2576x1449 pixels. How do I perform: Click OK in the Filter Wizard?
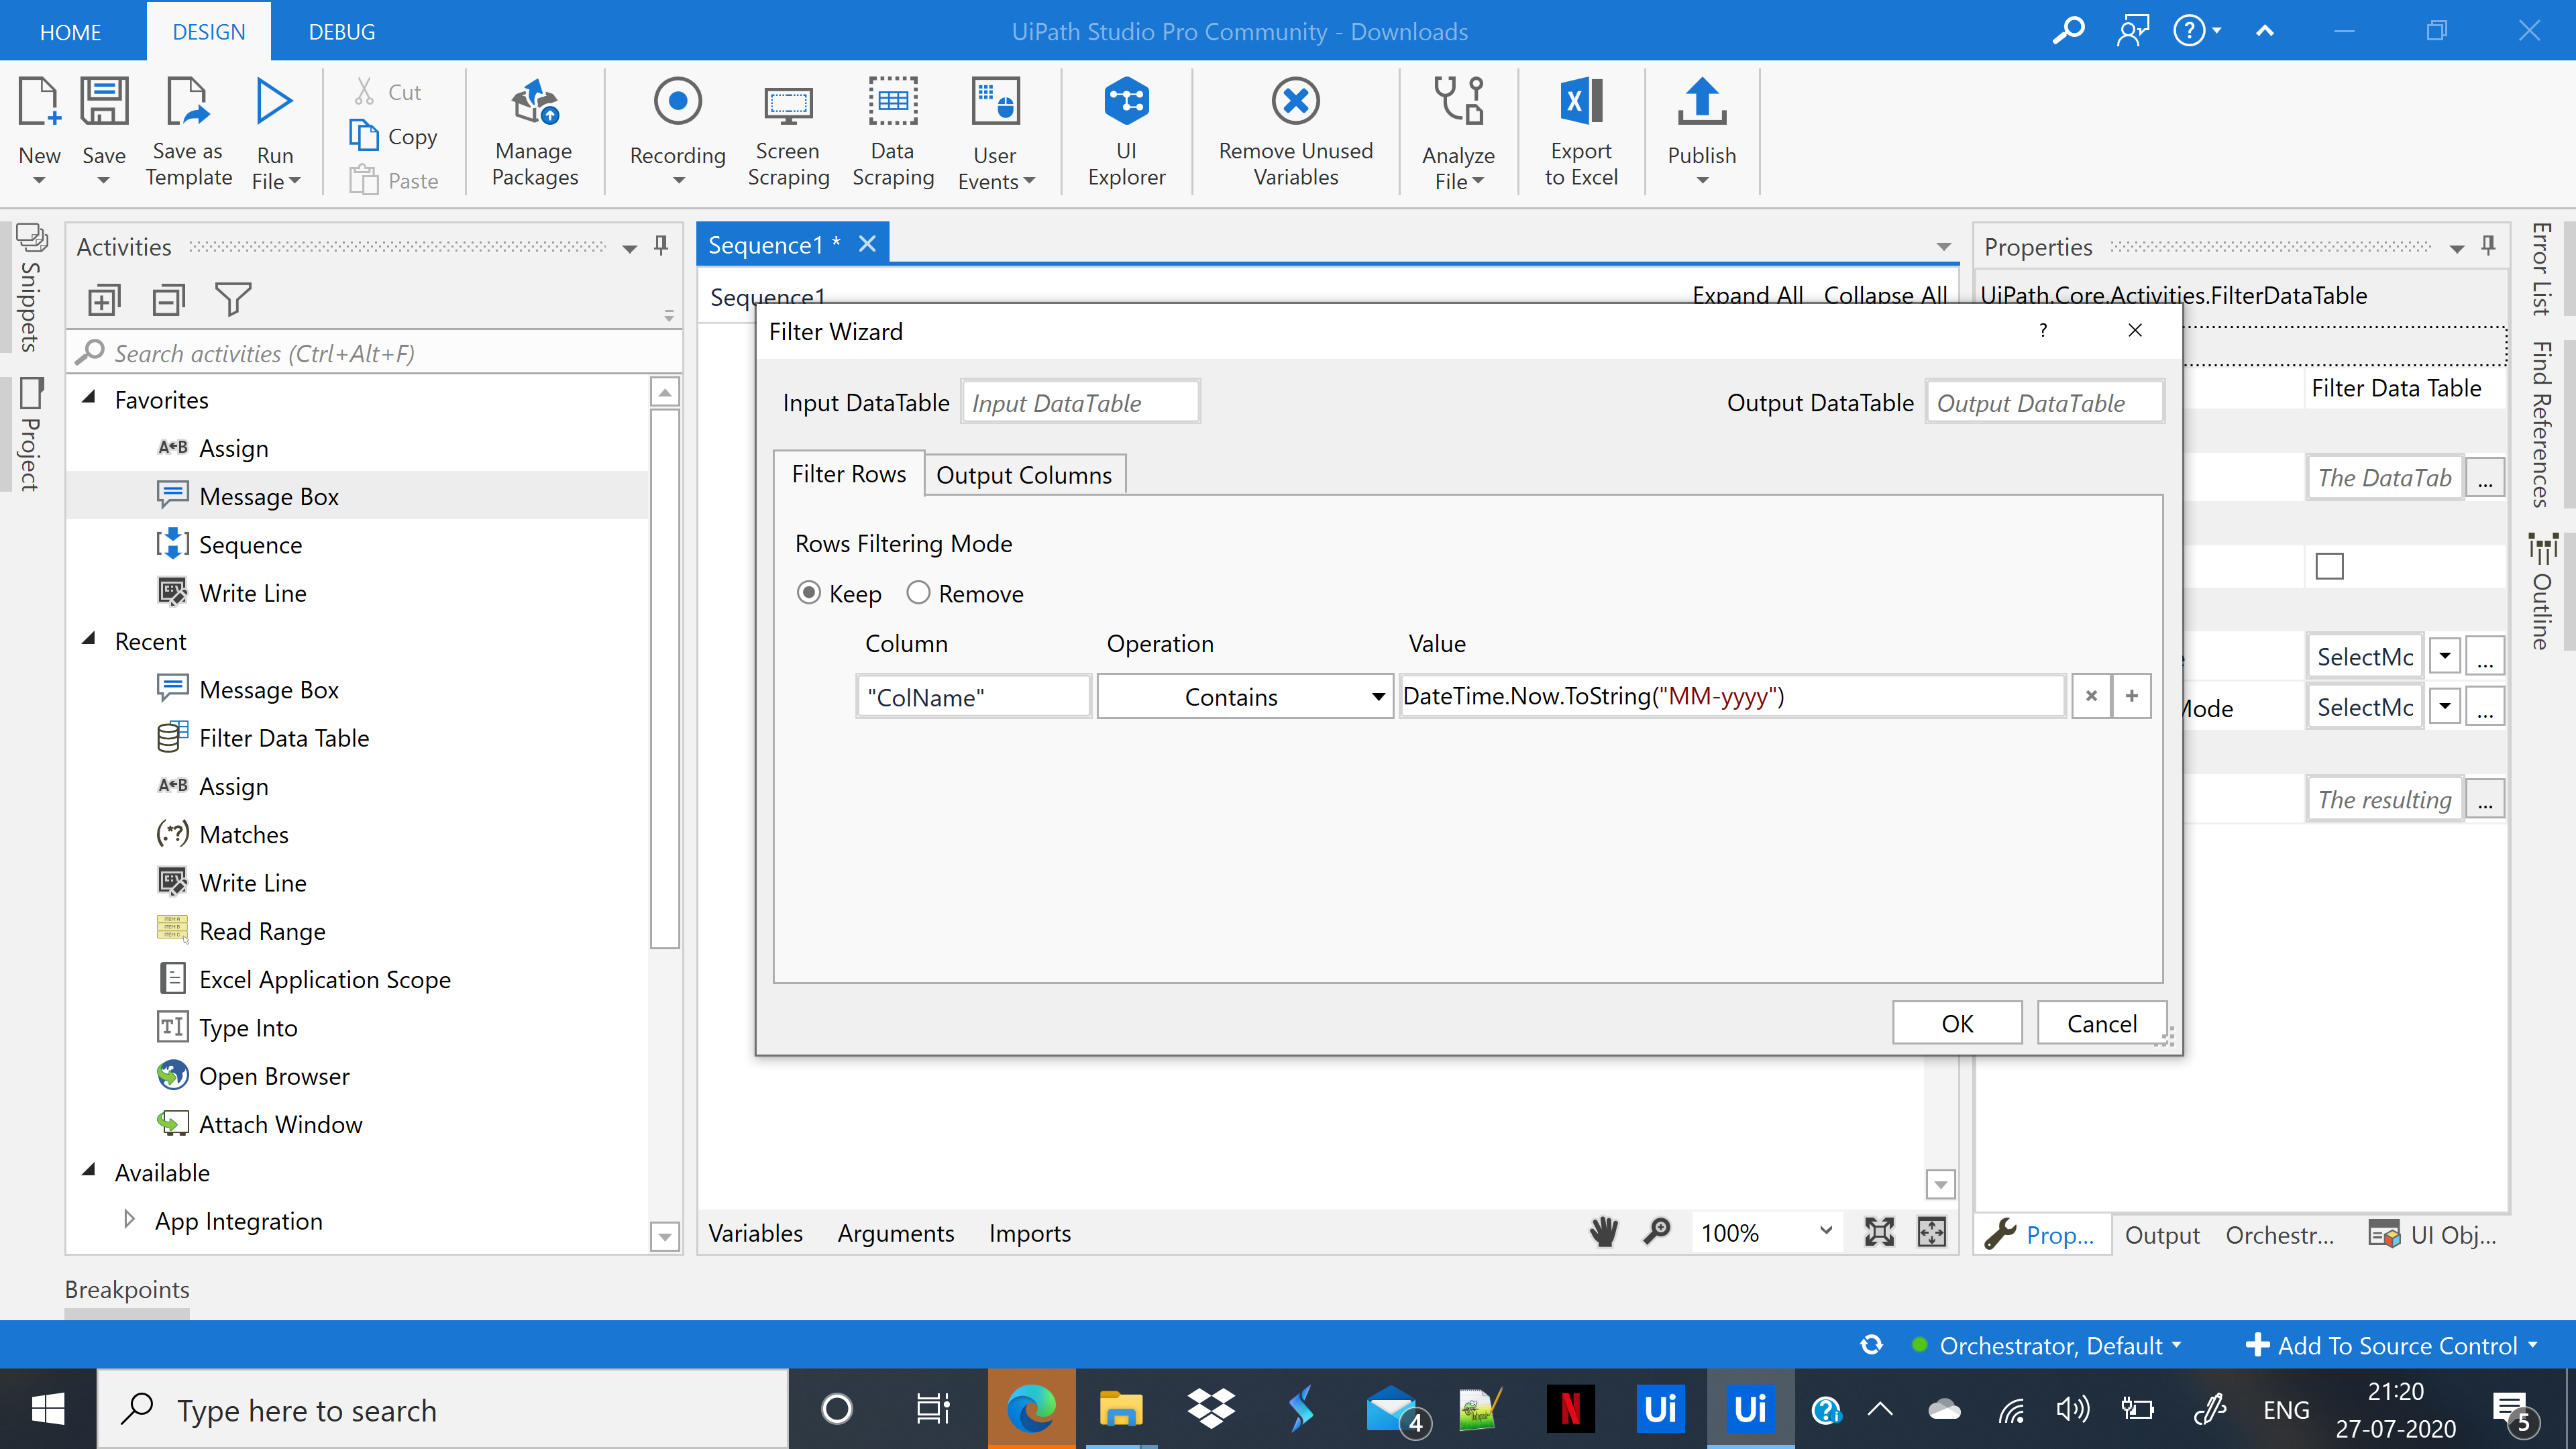click(x=1956, y=1022)
